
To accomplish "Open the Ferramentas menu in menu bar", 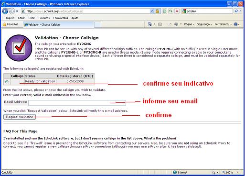I will click(61, 18).
